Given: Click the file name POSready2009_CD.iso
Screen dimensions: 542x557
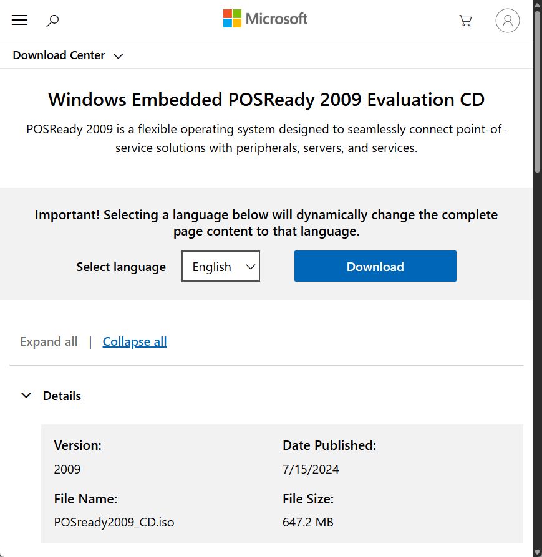Looking at the screenshot, I should tap(114, 522).
